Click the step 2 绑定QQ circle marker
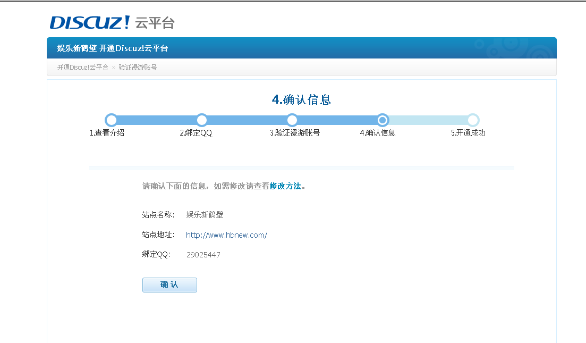Screen dimensions: 586x343 tap(202, 120)
